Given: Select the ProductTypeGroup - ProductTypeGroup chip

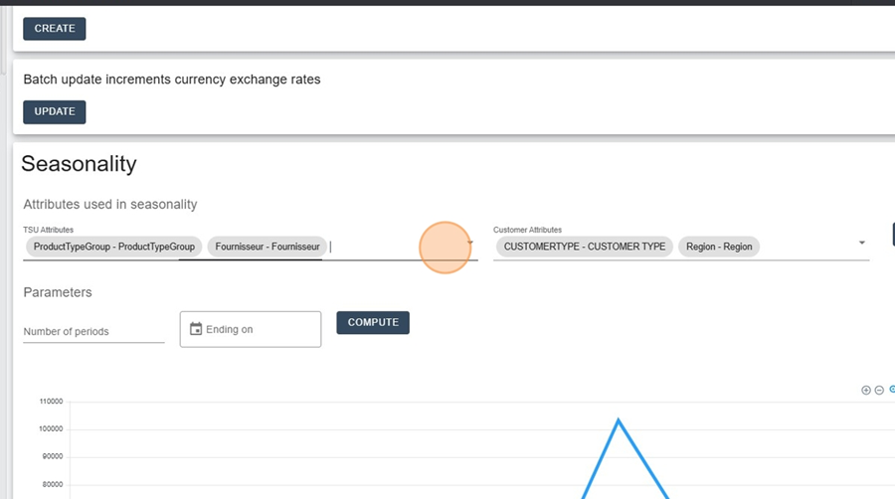Looking at the screenshot, I should 114,247.
